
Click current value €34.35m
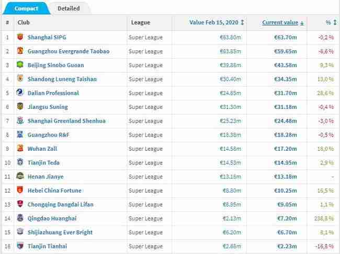click(286, 79)
